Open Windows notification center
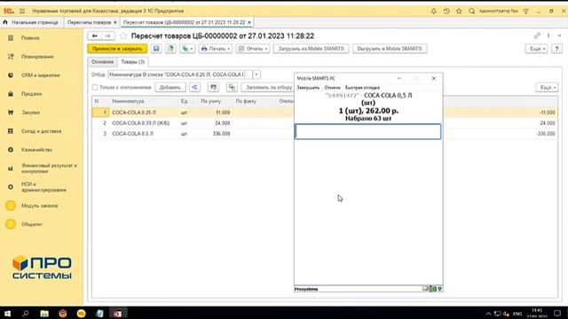 [x=557, y=313]
